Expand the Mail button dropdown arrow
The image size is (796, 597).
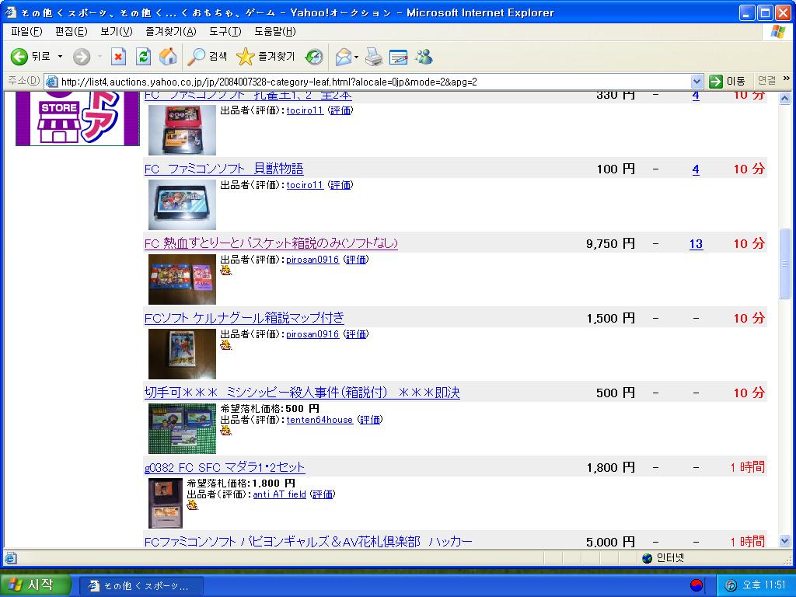click(x=357, y=57)
